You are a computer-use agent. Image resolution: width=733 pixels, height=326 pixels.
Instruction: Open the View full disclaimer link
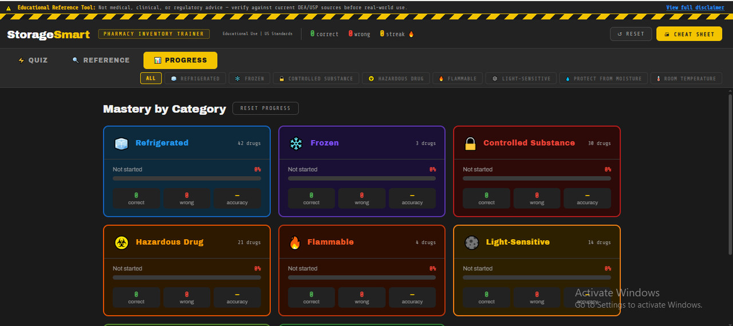pos(695,8)
